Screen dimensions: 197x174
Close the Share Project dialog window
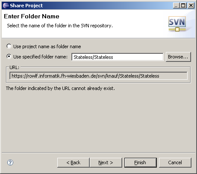point(191,6)
